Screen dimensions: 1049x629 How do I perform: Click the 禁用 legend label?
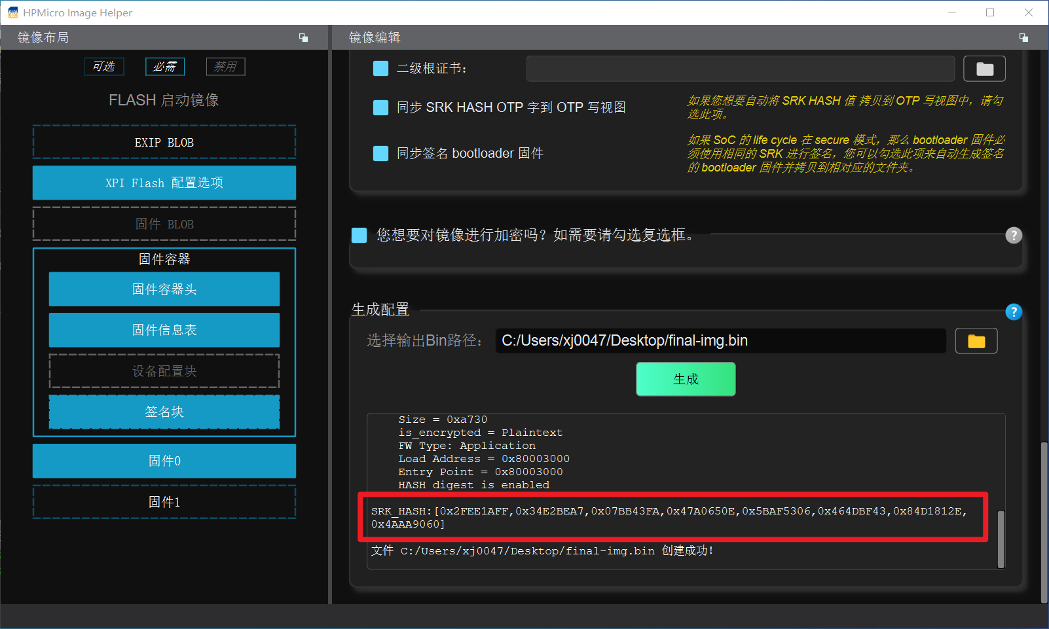[x=225, y=67]
